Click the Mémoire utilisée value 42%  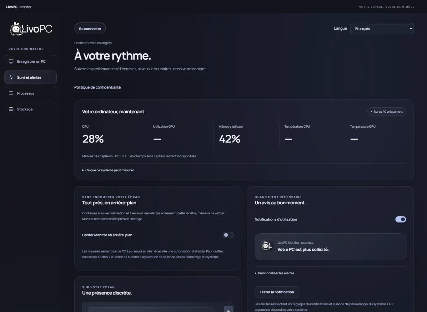click(230, 139)
